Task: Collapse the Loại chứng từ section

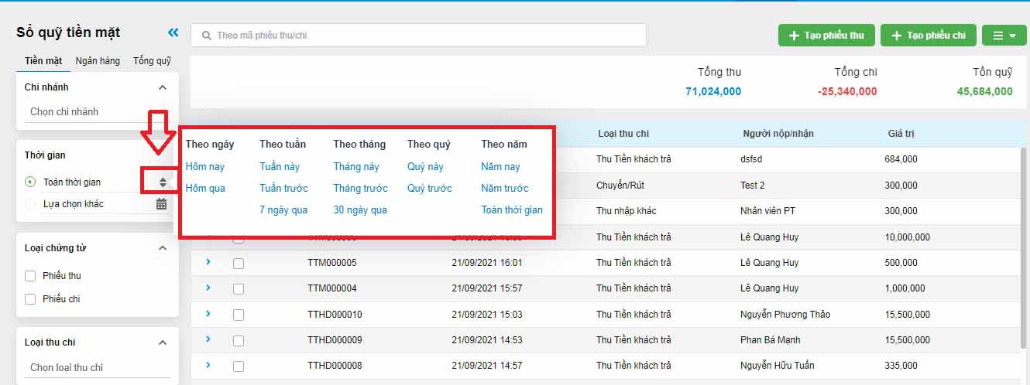Action: coord(162,248)
